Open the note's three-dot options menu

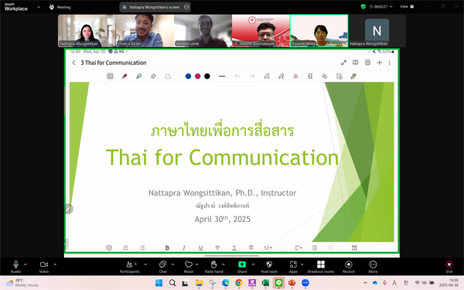coord(390,63)
